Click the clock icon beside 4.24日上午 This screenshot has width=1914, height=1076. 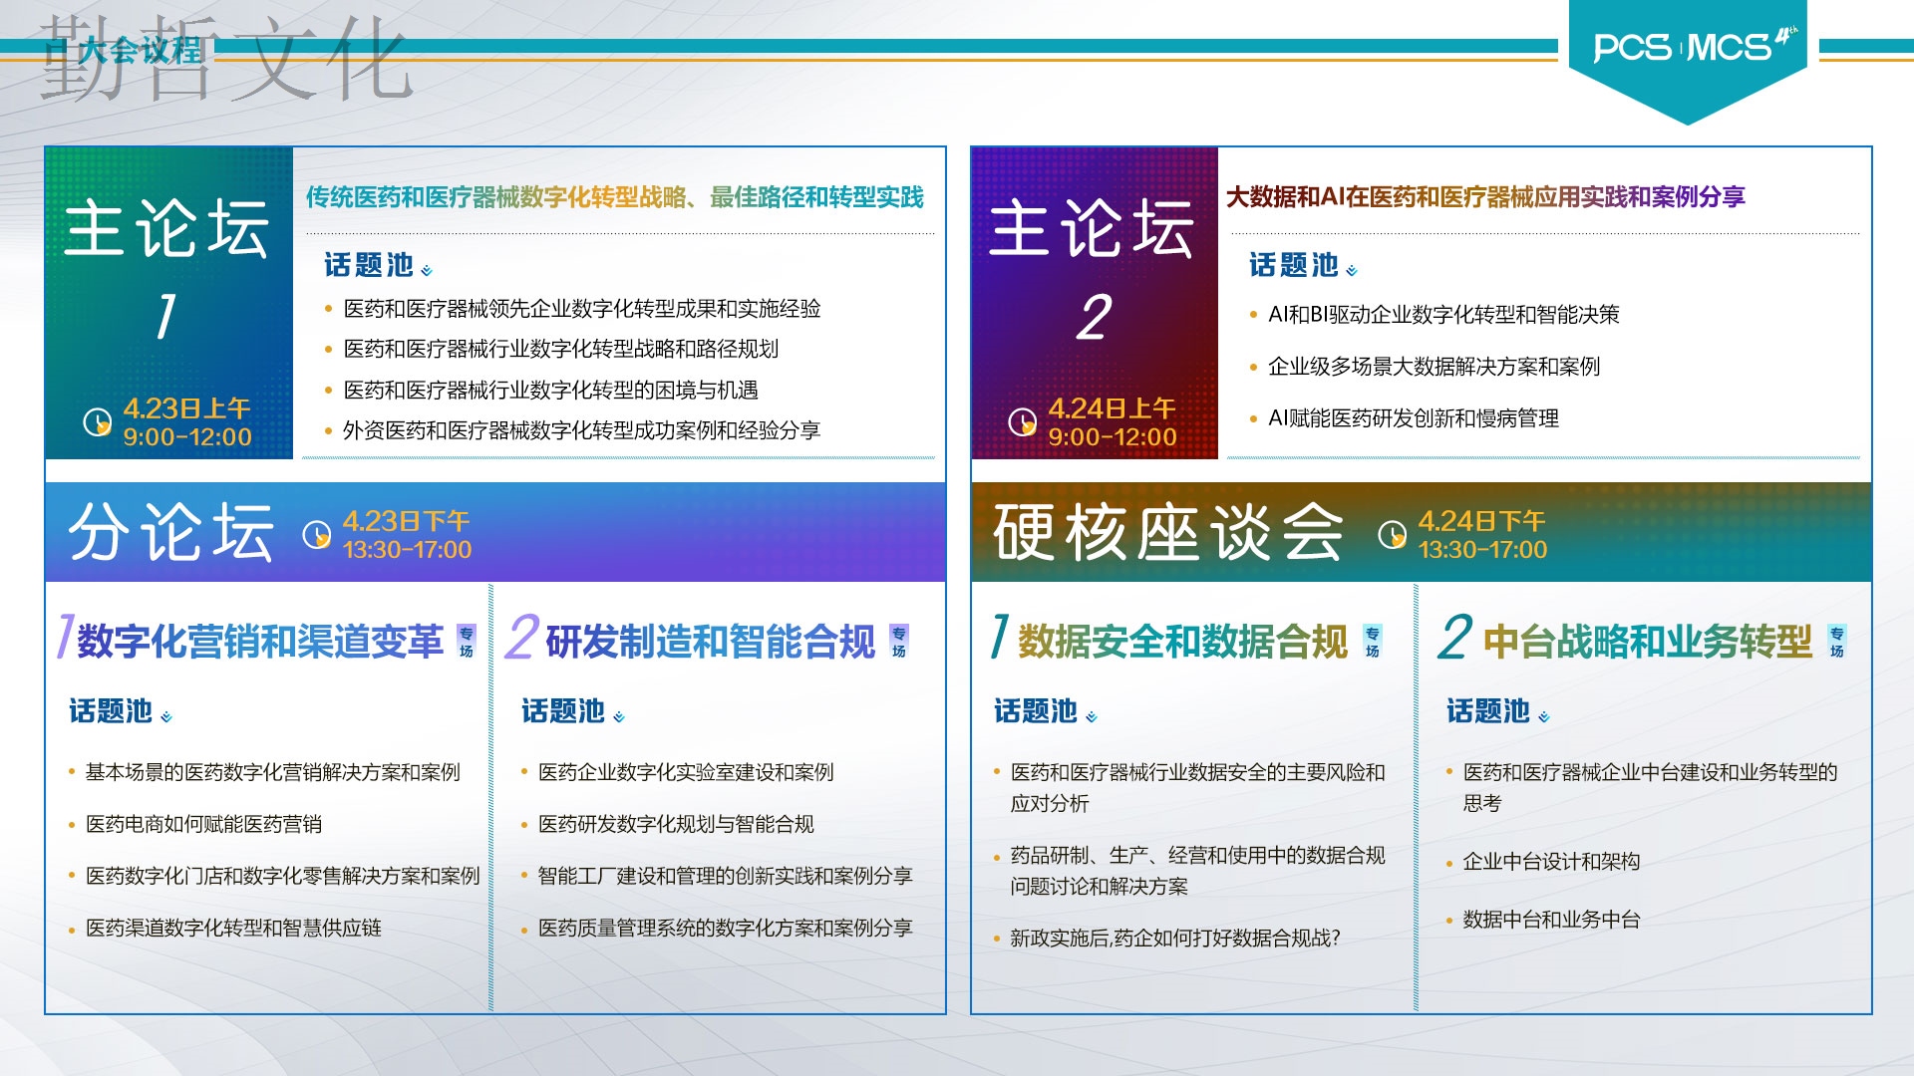click(1023, 422)
